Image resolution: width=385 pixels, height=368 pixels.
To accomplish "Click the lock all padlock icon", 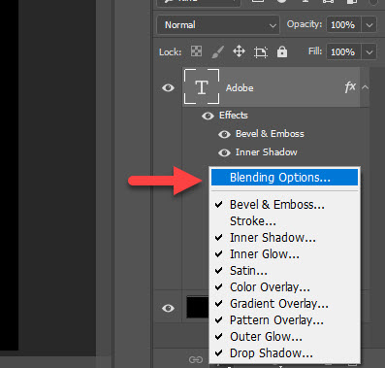I will tap(282, 51).
